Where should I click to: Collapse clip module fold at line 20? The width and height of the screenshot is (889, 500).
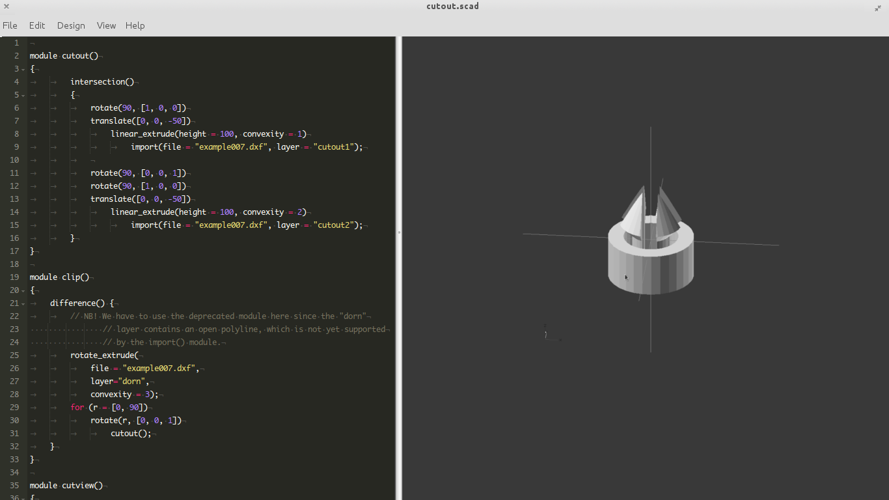(x=23, y=290)
